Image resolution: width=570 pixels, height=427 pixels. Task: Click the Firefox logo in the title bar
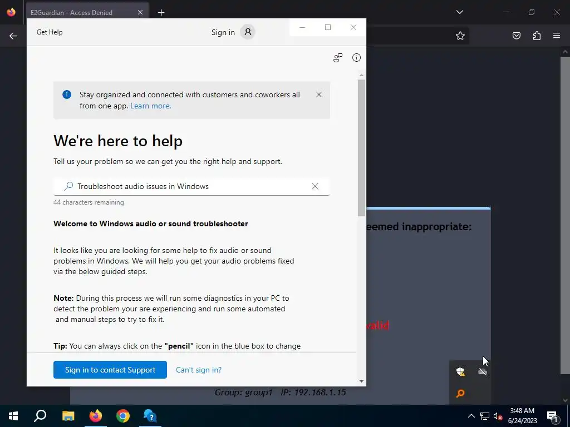[x=11, y=12]
